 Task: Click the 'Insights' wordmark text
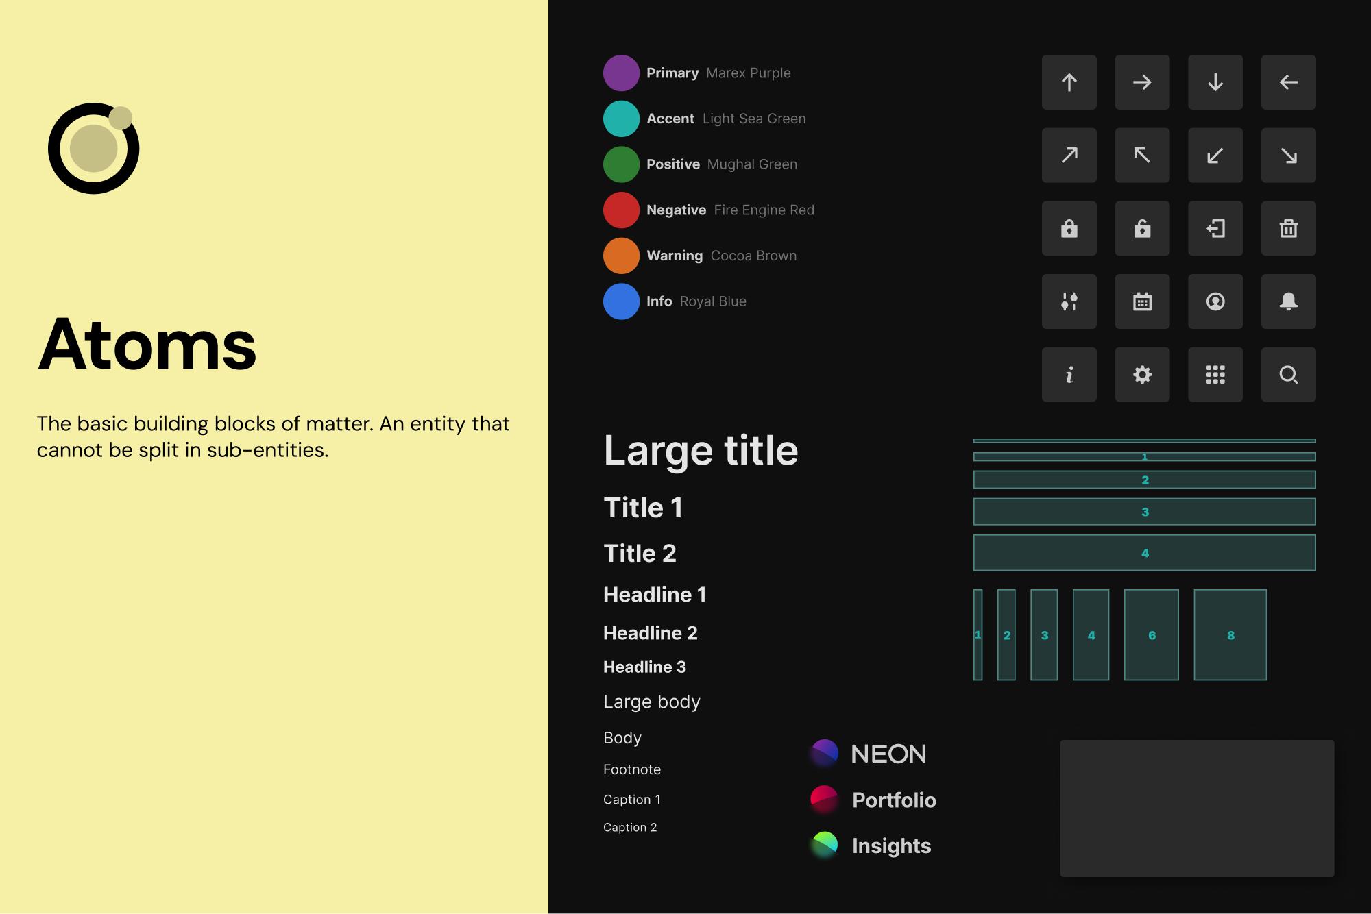point(891,845)
